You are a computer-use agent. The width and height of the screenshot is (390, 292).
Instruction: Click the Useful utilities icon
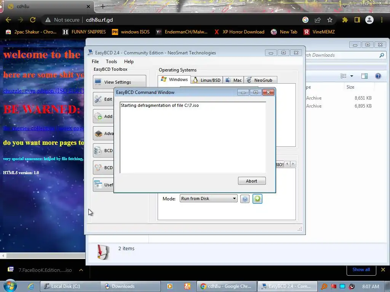point(98,185)
